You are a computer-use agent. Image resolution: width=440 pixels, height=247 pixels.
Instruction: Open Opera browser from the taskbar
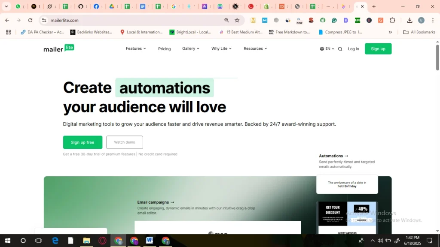102,241
